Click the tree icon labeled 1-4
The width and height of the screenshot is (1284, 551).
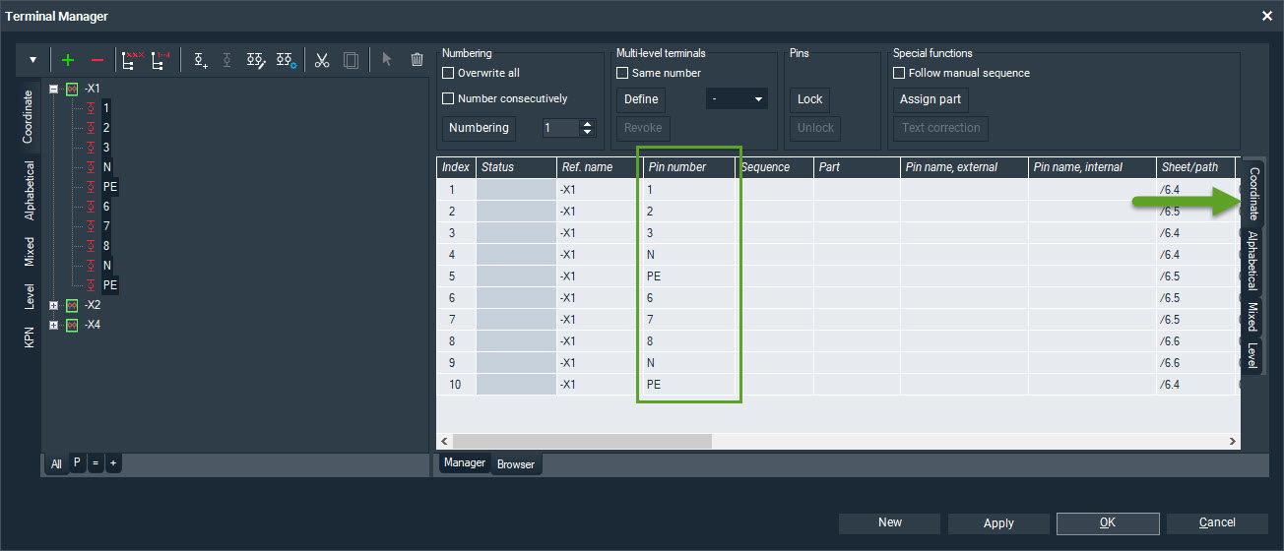(x=160, y=60)
